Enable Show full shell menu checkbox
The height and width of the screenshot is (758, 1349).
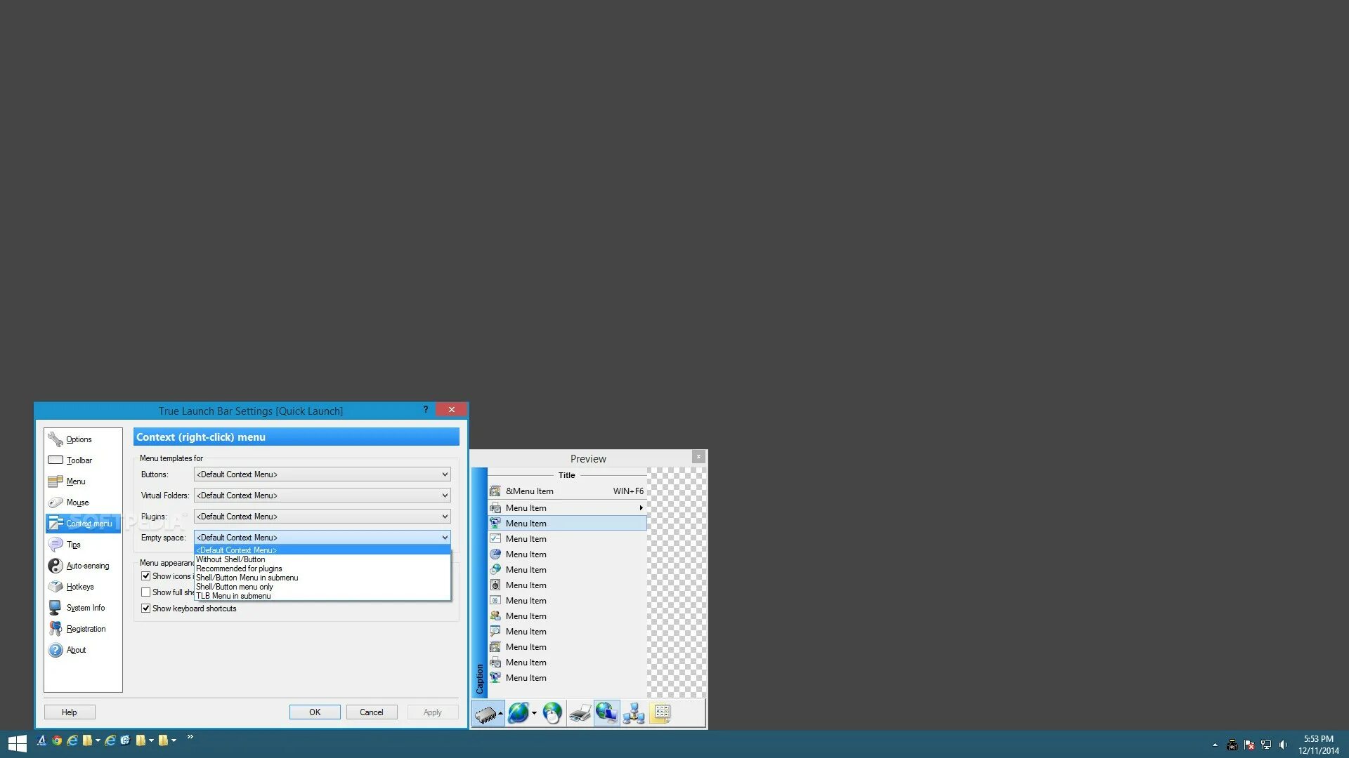coord(145,592)
